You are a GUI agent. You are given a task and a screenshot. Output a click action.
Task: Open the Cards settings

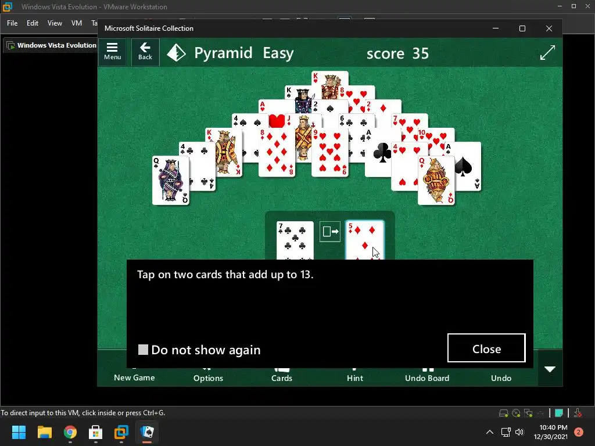click(x=282, y=377)
